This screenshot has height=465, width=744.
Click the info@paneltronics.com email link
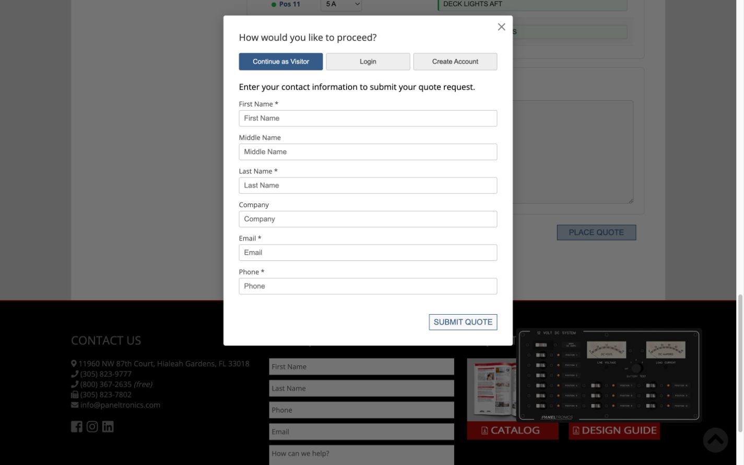coord(120,405)
